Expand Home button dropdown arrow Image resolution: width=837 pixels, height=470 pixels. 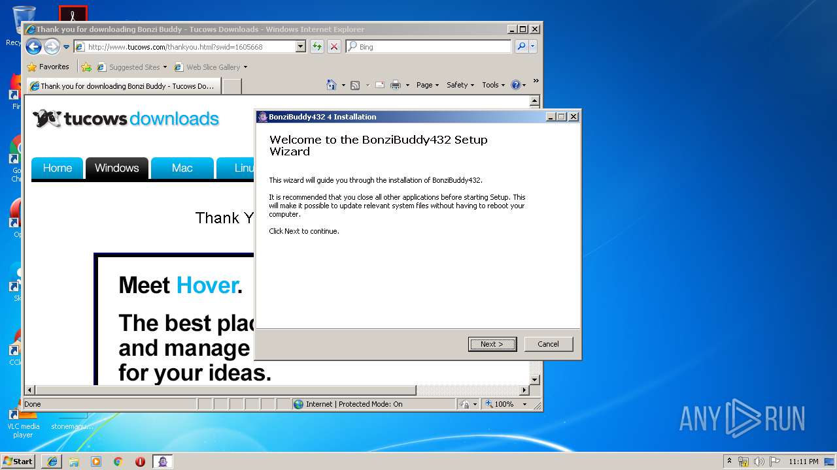(x=343, y=85)
